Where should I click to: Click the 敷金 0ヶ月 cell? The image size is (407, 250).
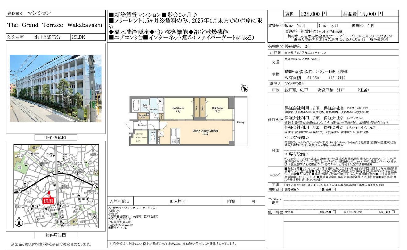point(300,26)
